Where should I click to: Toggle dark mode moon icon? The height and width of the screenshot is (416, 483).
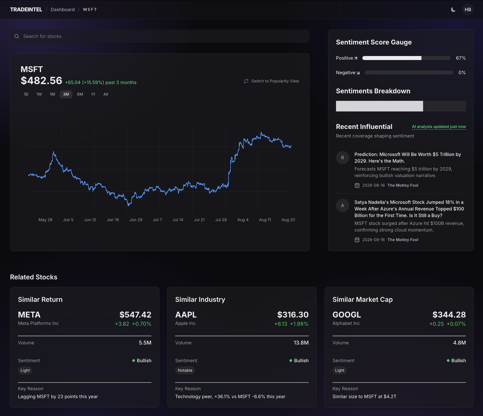(453, 10)
